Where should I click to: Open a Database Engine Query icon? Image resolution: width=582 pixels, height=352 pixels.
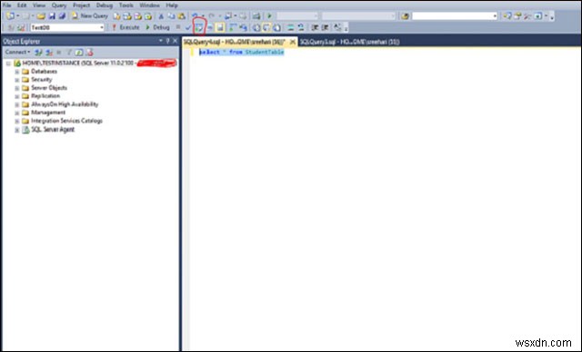pos(116,16)
